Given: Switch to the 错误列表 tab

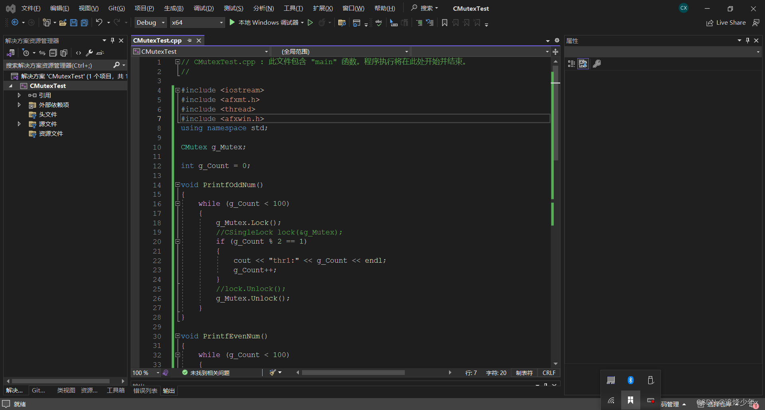Looking at the screenshot, I should click(145, 391).
